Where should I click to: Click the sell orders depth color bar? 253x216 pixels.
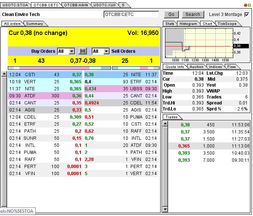tap(136, 68)
